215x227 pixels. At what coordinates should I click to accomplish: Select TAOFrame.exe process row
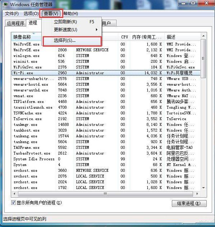tap(106, 147)
